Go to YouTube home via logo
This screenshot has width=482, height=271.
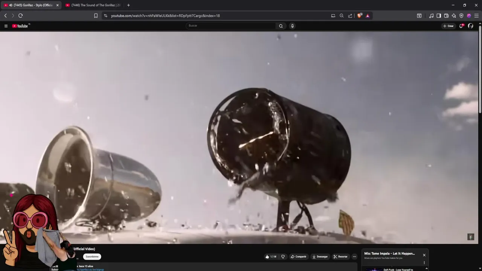click(21, 26)
